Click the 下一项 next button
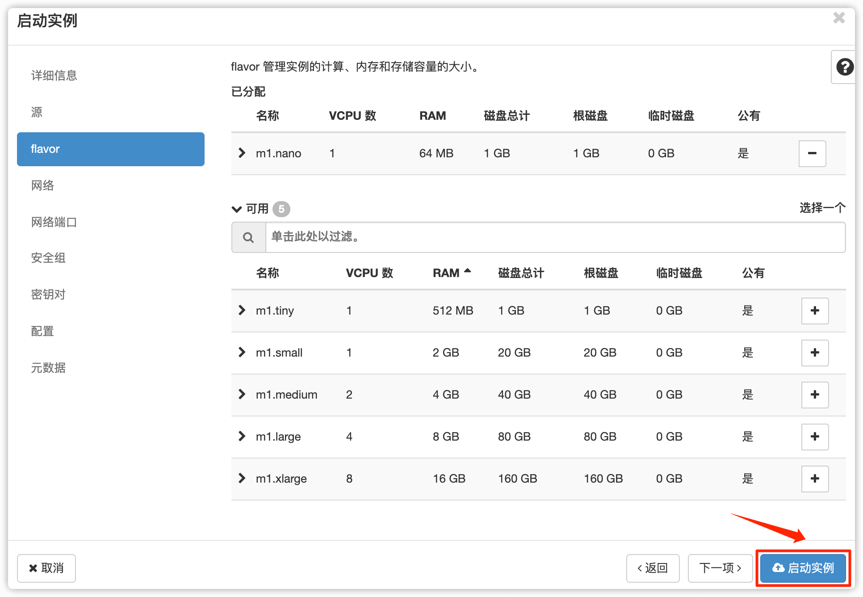Image resolution: width=863 pixels, height=597 pixels. (x=720, y=568)
